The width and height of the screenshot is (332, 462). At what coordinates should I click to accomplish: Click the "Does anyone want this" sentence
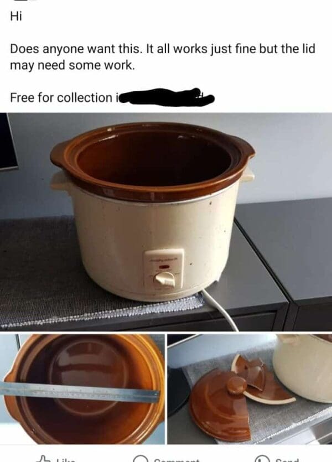(76, 49)
